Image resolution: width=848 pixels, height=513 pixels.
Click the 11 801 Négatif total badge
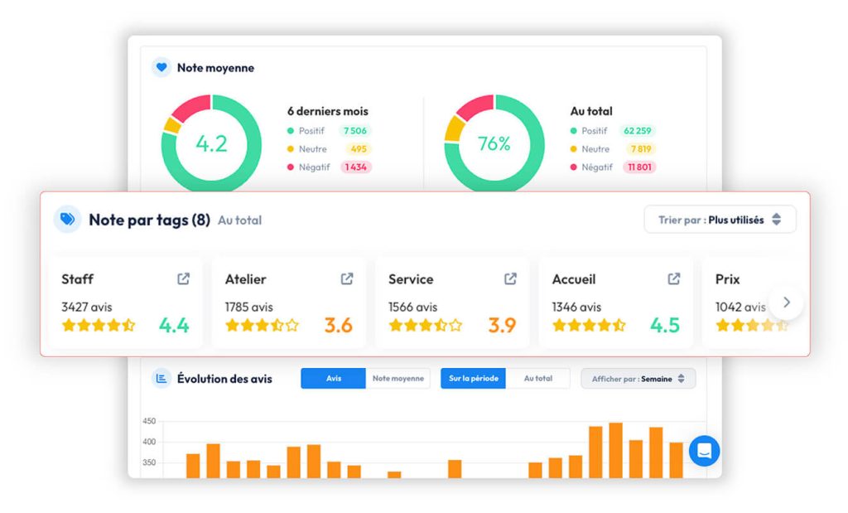[639, 167]
